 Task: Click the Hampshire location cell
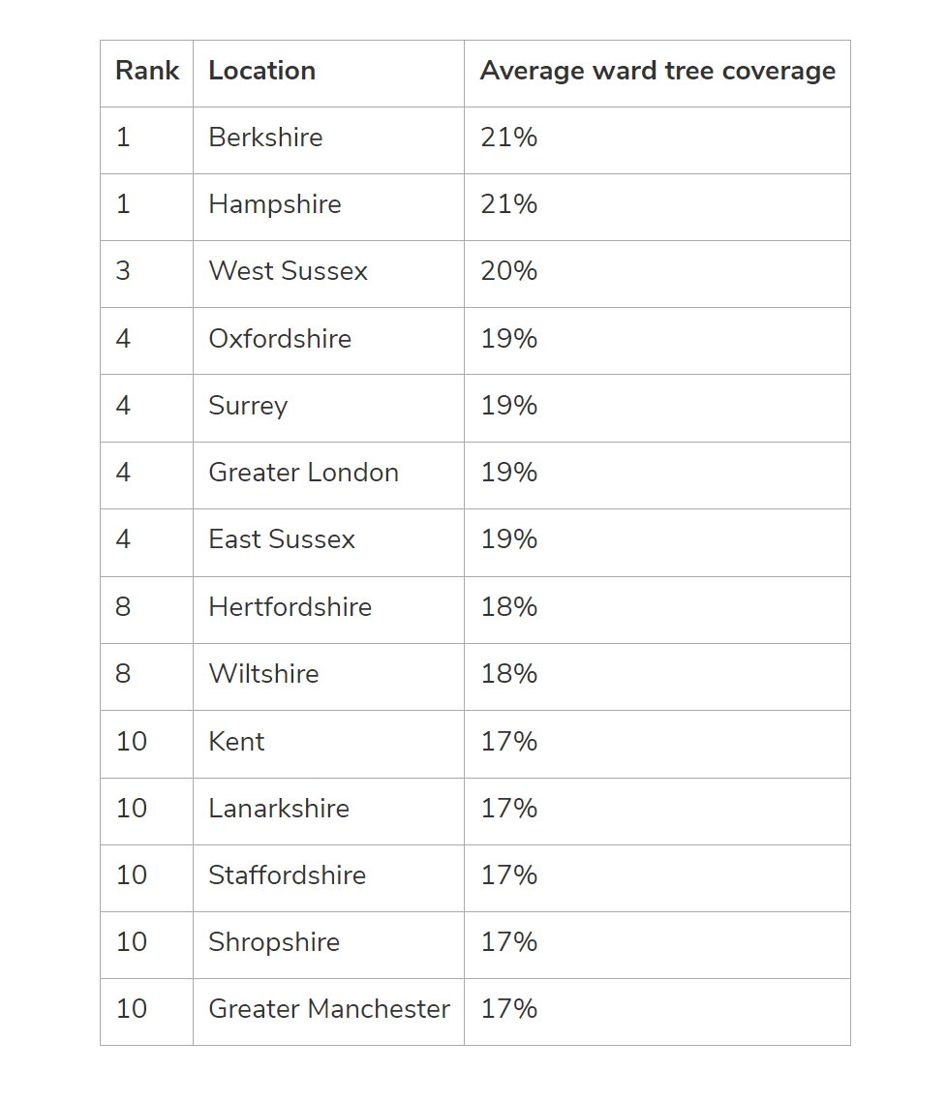click(275, 204)
